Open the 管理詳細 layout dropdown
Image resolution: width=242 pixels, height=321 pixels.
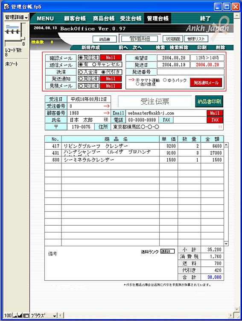(x=16, y=17)
